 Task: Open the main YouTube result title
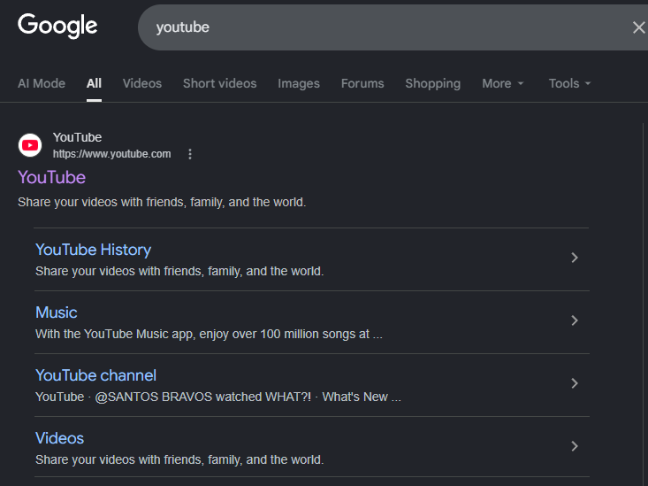(x=51, y=177)
